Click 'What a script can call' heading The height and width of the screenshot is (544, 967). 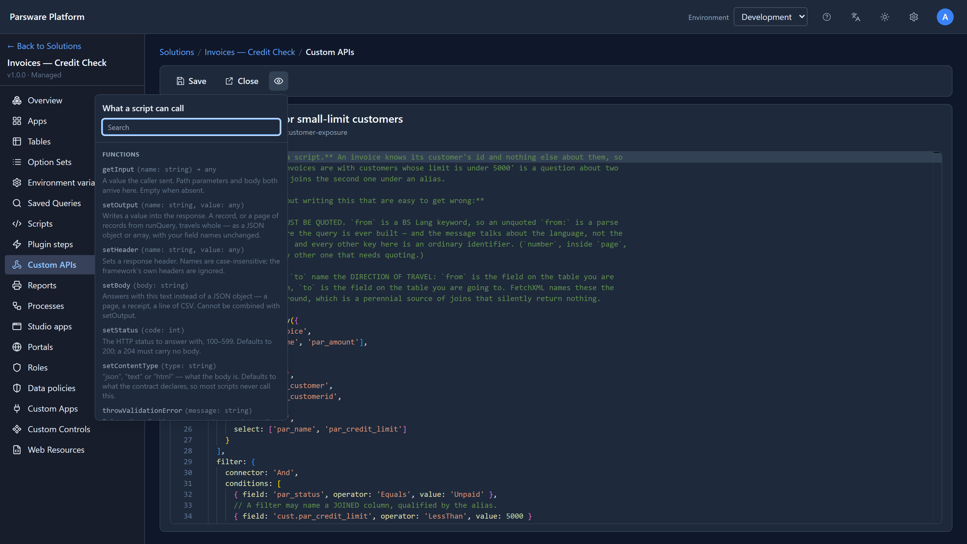pyautogui.click(x=143, y=108)
